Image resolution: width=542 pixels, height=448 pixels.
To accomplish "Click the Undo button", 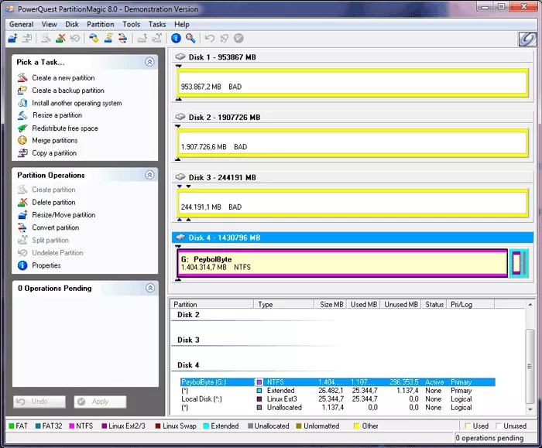I will click(x=39, y=402).
